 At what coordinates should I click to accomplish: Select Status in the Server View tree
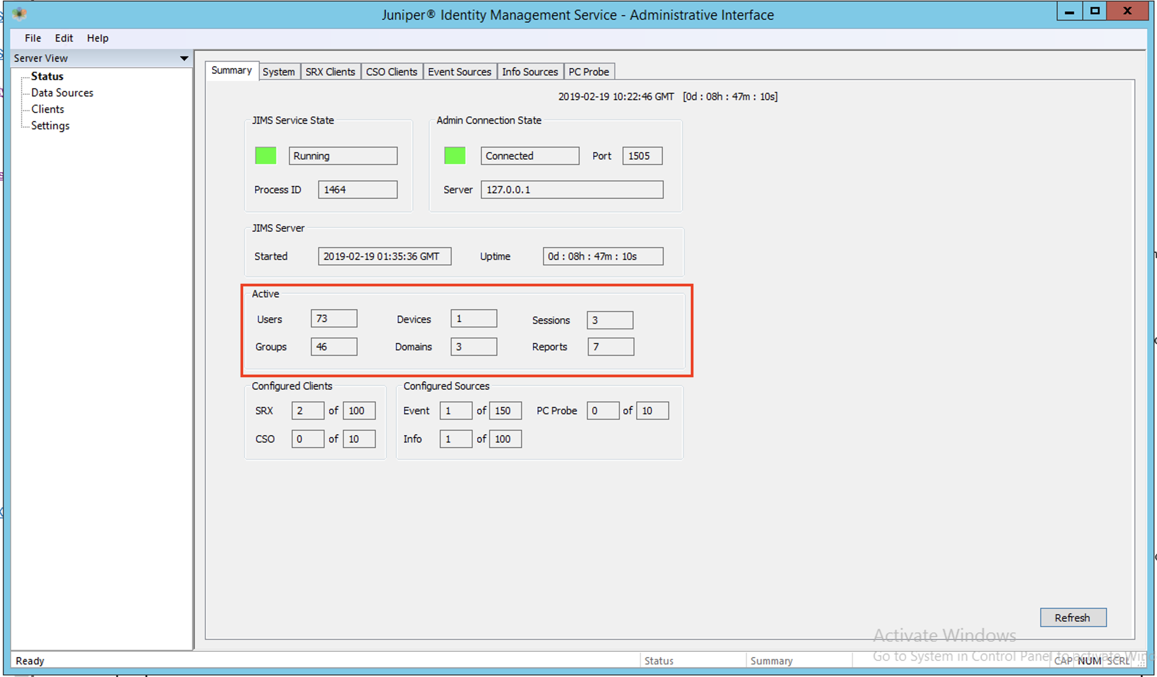[47, 76]
